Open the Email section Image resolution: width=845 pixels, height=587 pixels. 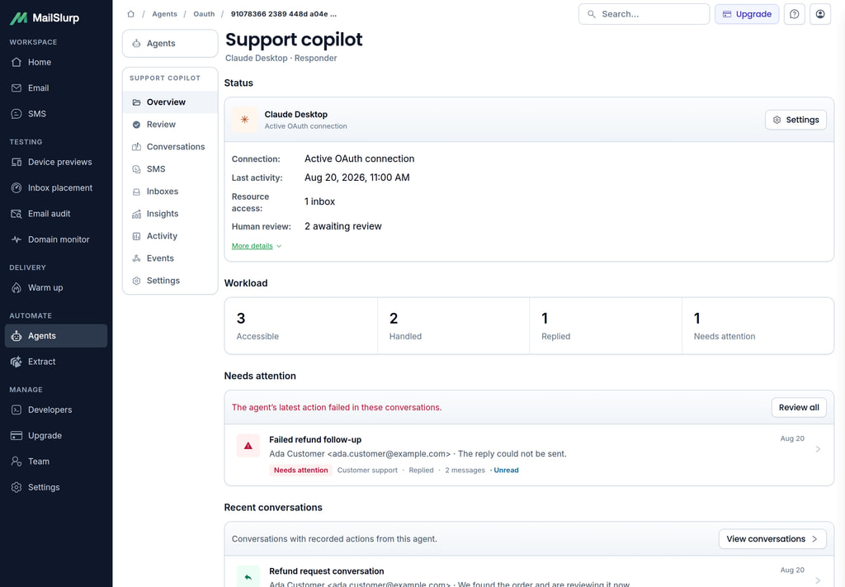click(56, 88)
